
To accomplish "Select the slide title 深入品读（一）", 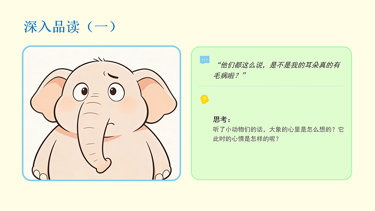I will click(x=70, y=27).
